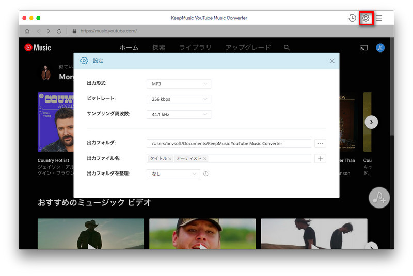Play the cowboy silhouette music video
Image resolution: width=413 pixels, height=276 pixels.
[x=91, y=234]
